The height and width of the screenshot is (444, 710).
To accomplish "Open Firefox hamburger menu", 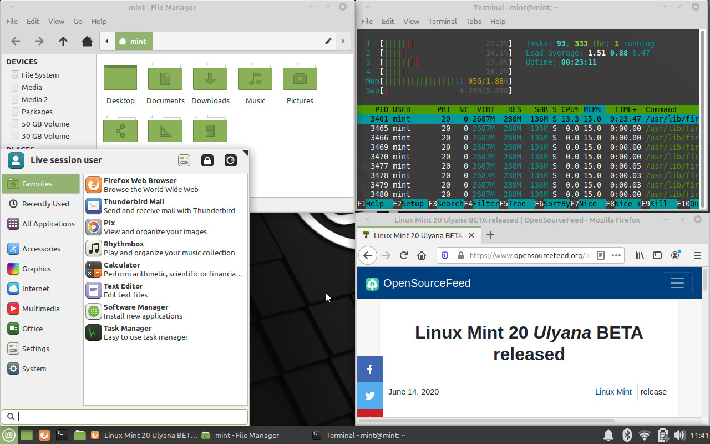I will click(x=698, y=255).
